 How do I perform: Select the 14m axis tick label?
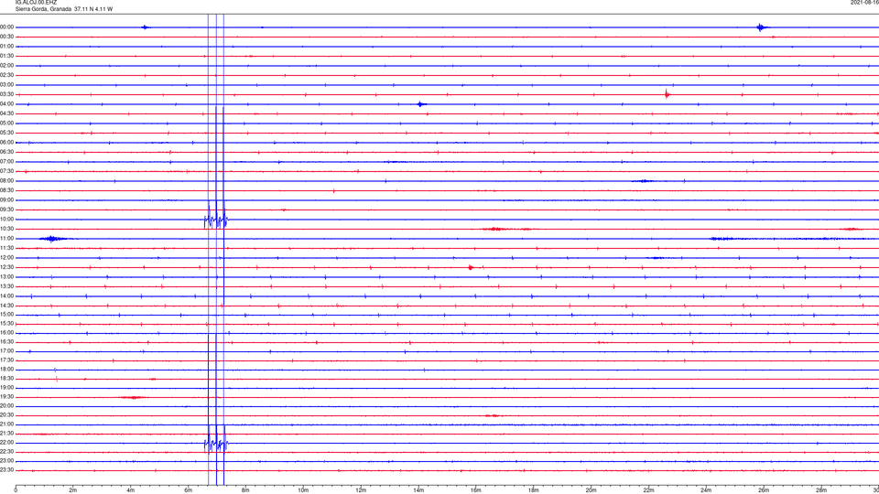coord(418,490)
